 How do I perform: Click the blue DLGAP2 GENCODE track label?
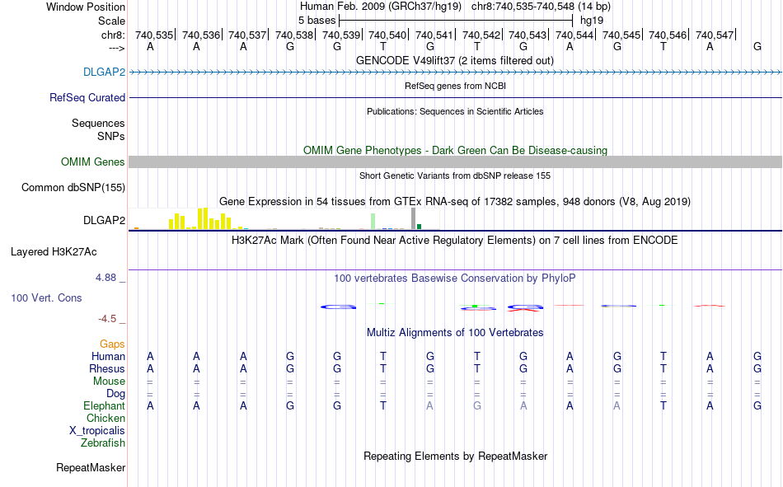click(104, 72)
